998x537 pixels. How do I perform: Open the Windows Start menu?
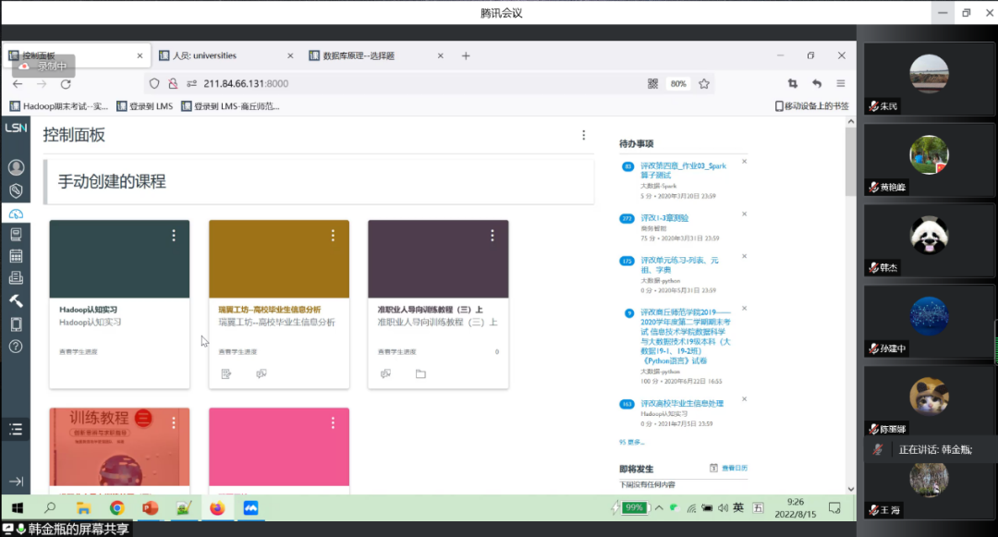tap(18, 507)
